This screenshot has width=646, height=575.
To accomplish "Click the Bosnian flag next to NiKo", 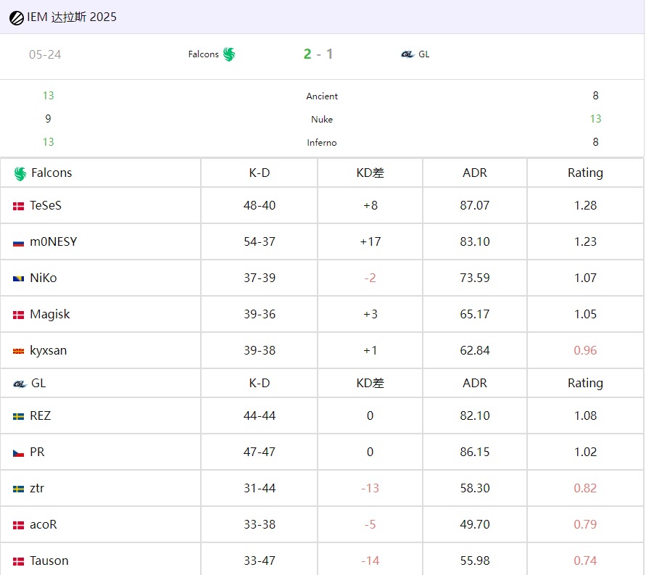I will click(19, 279).
